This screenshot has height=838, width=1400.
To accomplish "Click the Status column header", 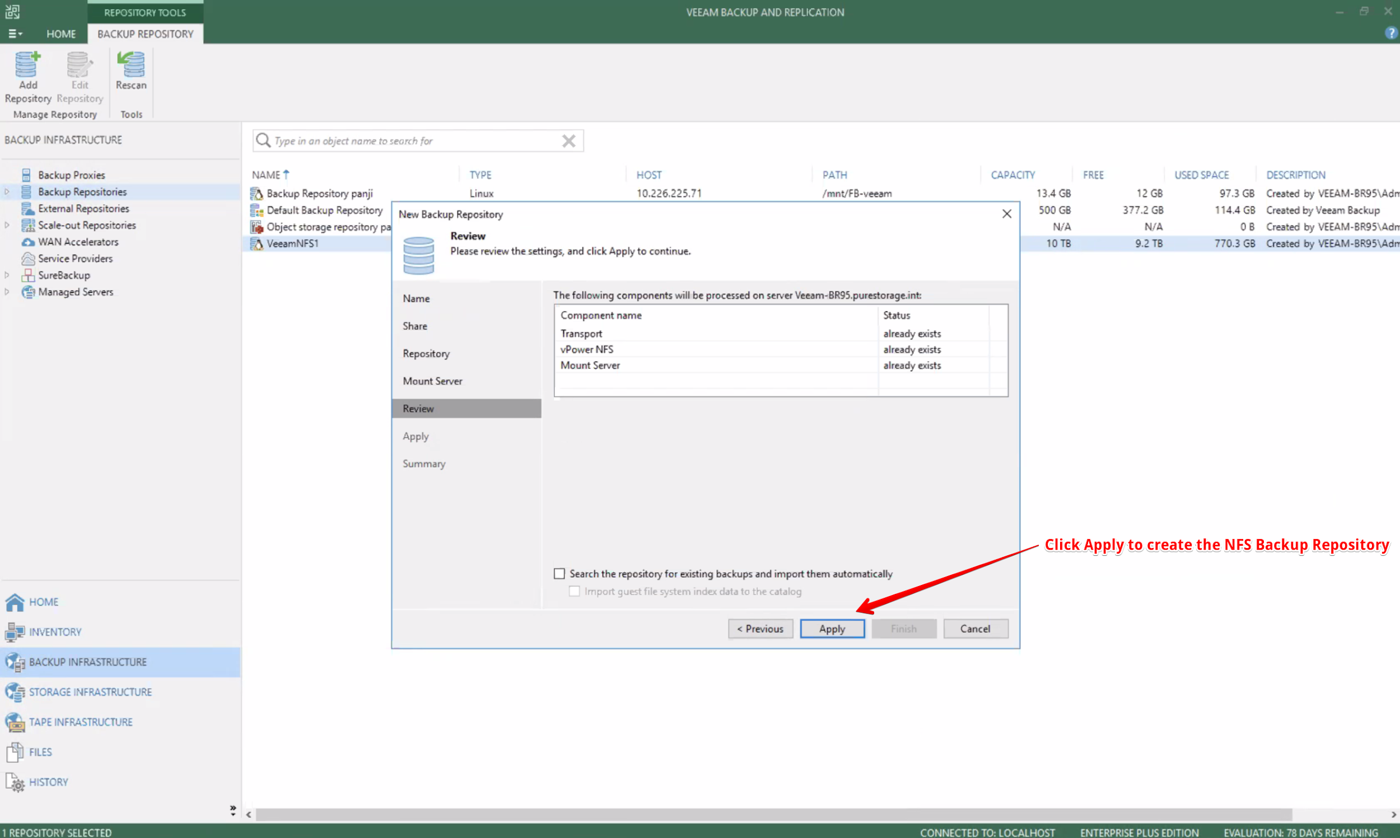I will pos(933,315).
